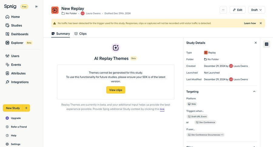
Task: Collapse the Targeting section
Action: [254, 91]
